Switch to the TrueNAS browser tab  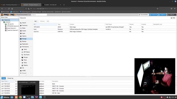(52, 5)
